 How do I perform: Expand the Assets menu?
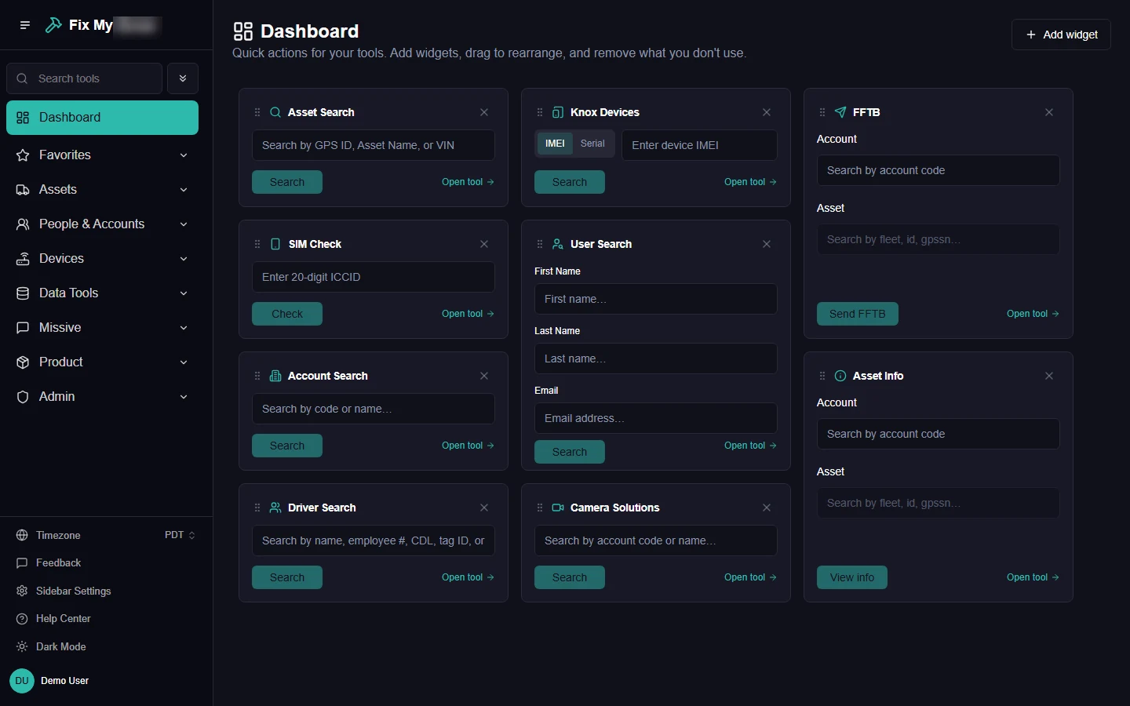(102, 190)
